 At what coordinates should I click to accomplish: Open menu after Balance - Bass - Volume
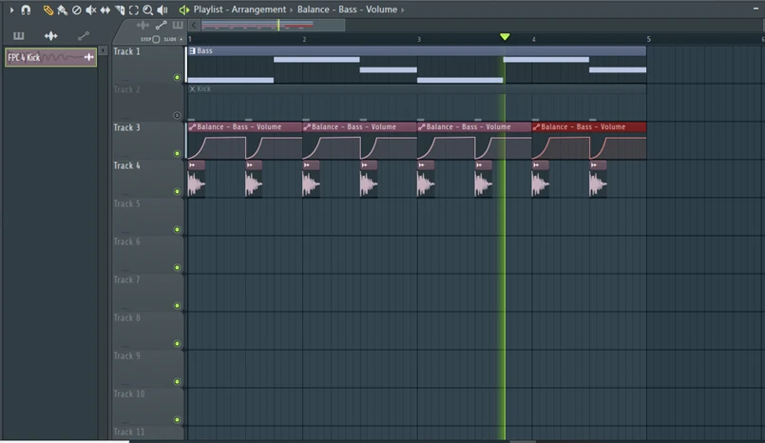click(x=402, y=10)
